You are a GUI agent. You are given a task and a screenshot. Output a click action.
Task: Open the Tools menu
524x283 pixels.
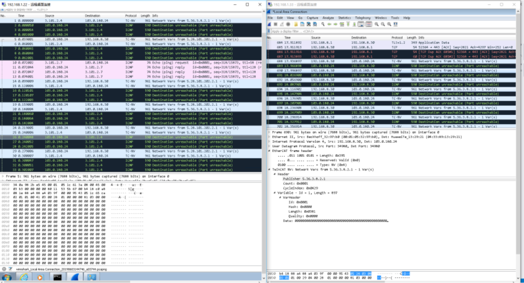coord(395,18)
